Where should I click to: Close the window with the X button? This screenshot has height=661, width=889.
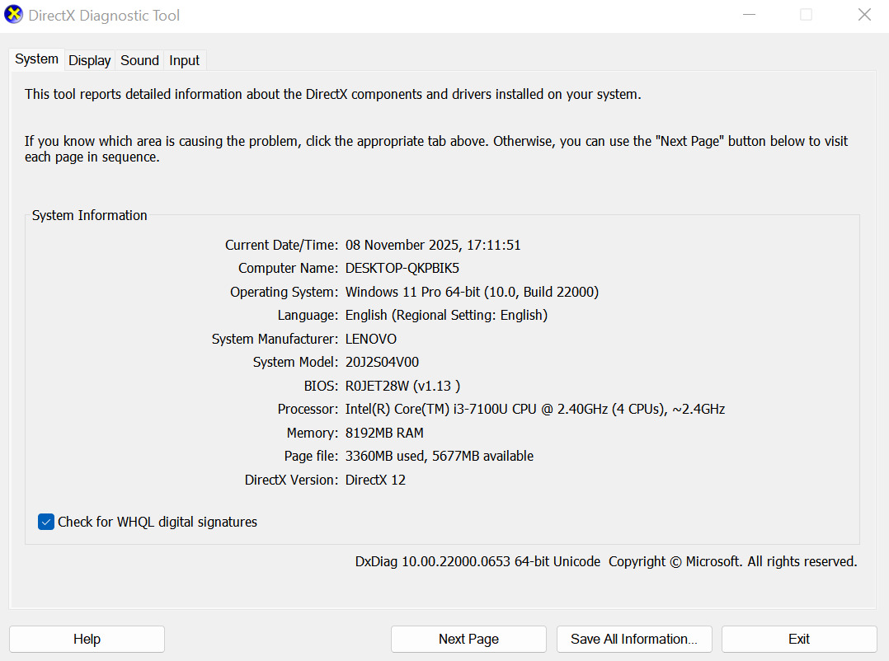(864, 15)
